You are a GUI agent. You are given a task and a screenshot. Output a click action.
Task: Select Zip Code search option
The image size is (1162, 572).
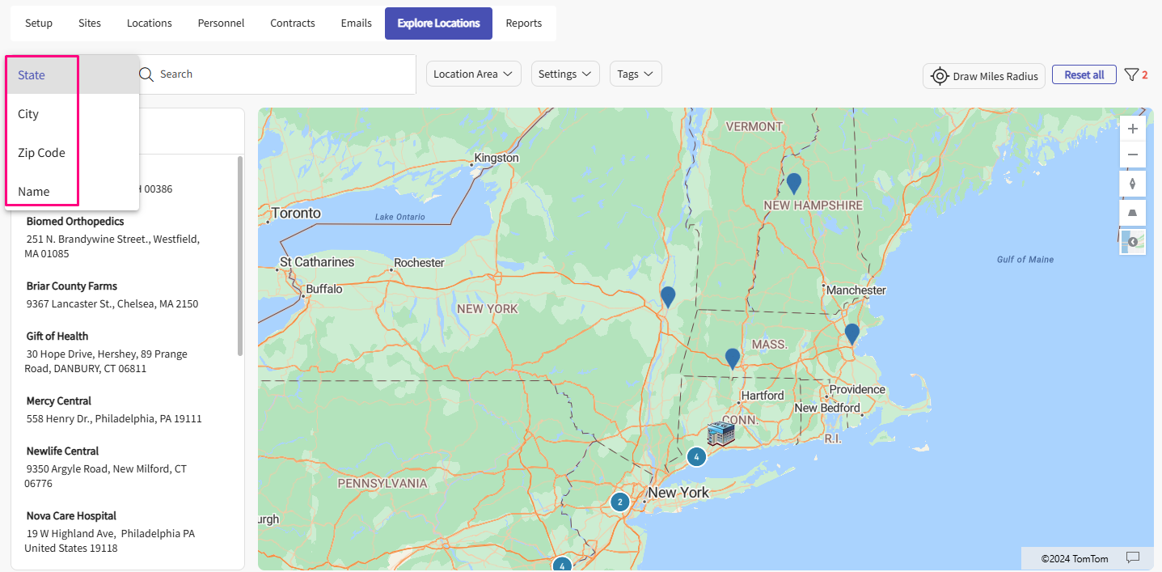[x=42, y=153]
